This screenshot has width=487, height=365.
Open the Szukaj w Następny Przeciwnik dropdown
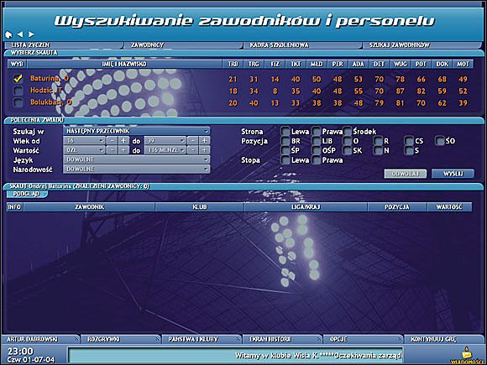click(136, 131)
